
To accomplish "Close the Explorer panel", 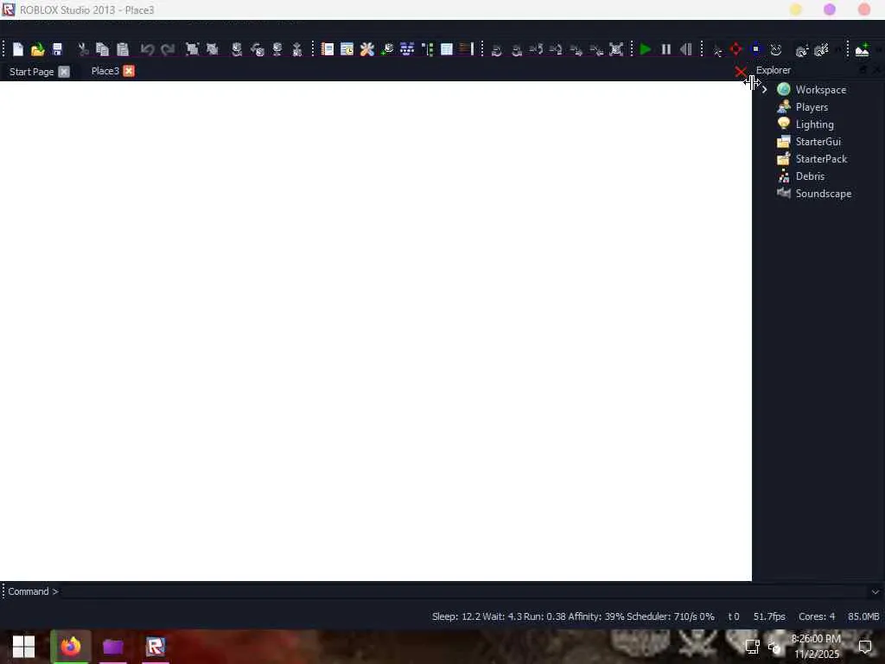I will [x=876, y=70].
